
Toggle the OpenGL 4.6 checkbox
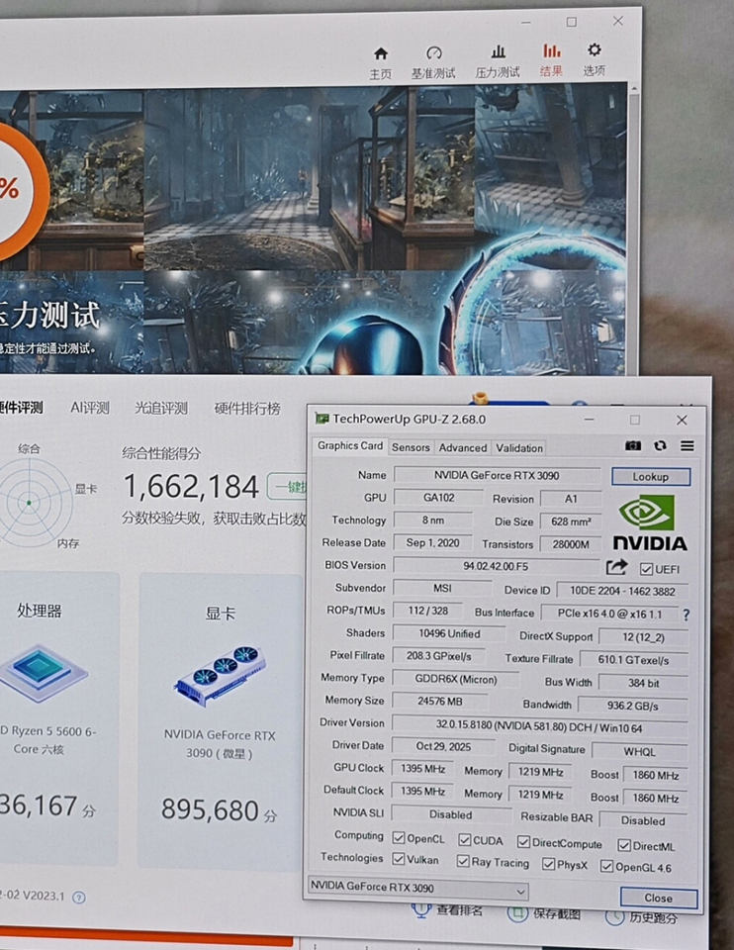(x=606, y=867)
